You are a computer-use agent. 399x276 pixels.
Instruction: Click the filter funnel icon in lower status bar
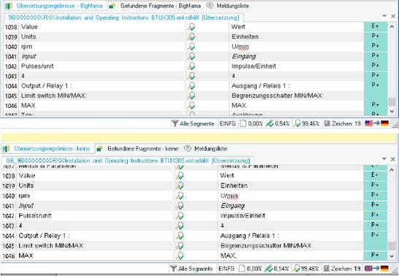tap(173, 269)
